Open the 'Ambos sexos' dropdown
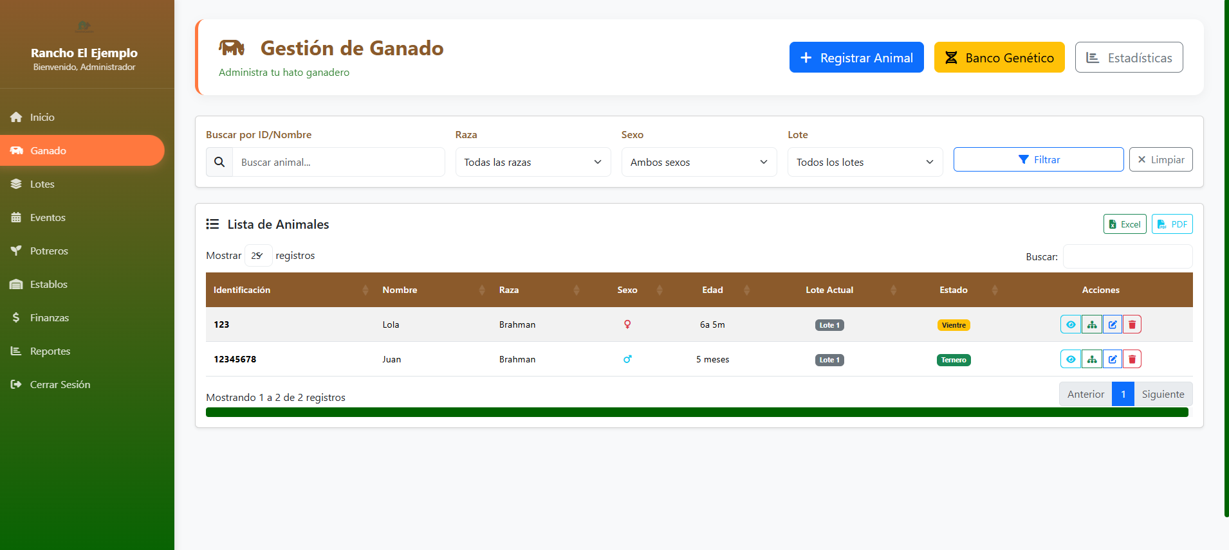Viewport: 1229px width, 550px height. pyautogui.click(x=698, y=162)
